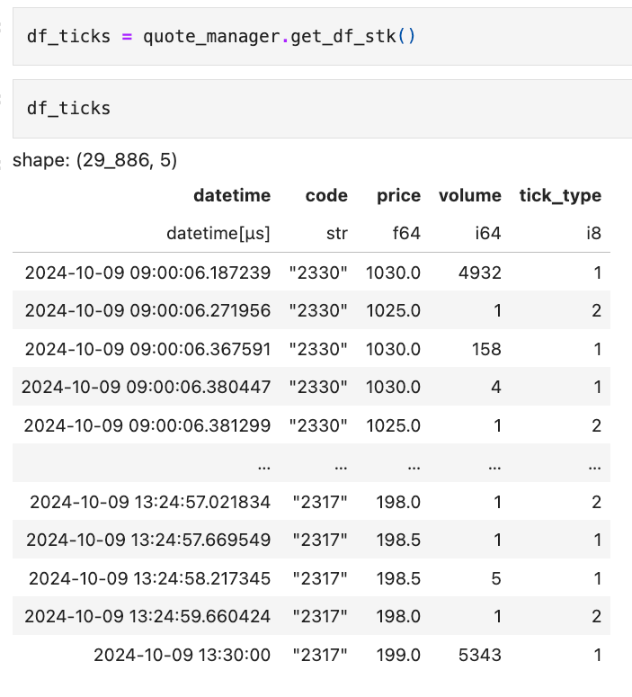Click the code cell containing quote_manager.get_df_stk()

pyautogui.click(x=322, y=37)
